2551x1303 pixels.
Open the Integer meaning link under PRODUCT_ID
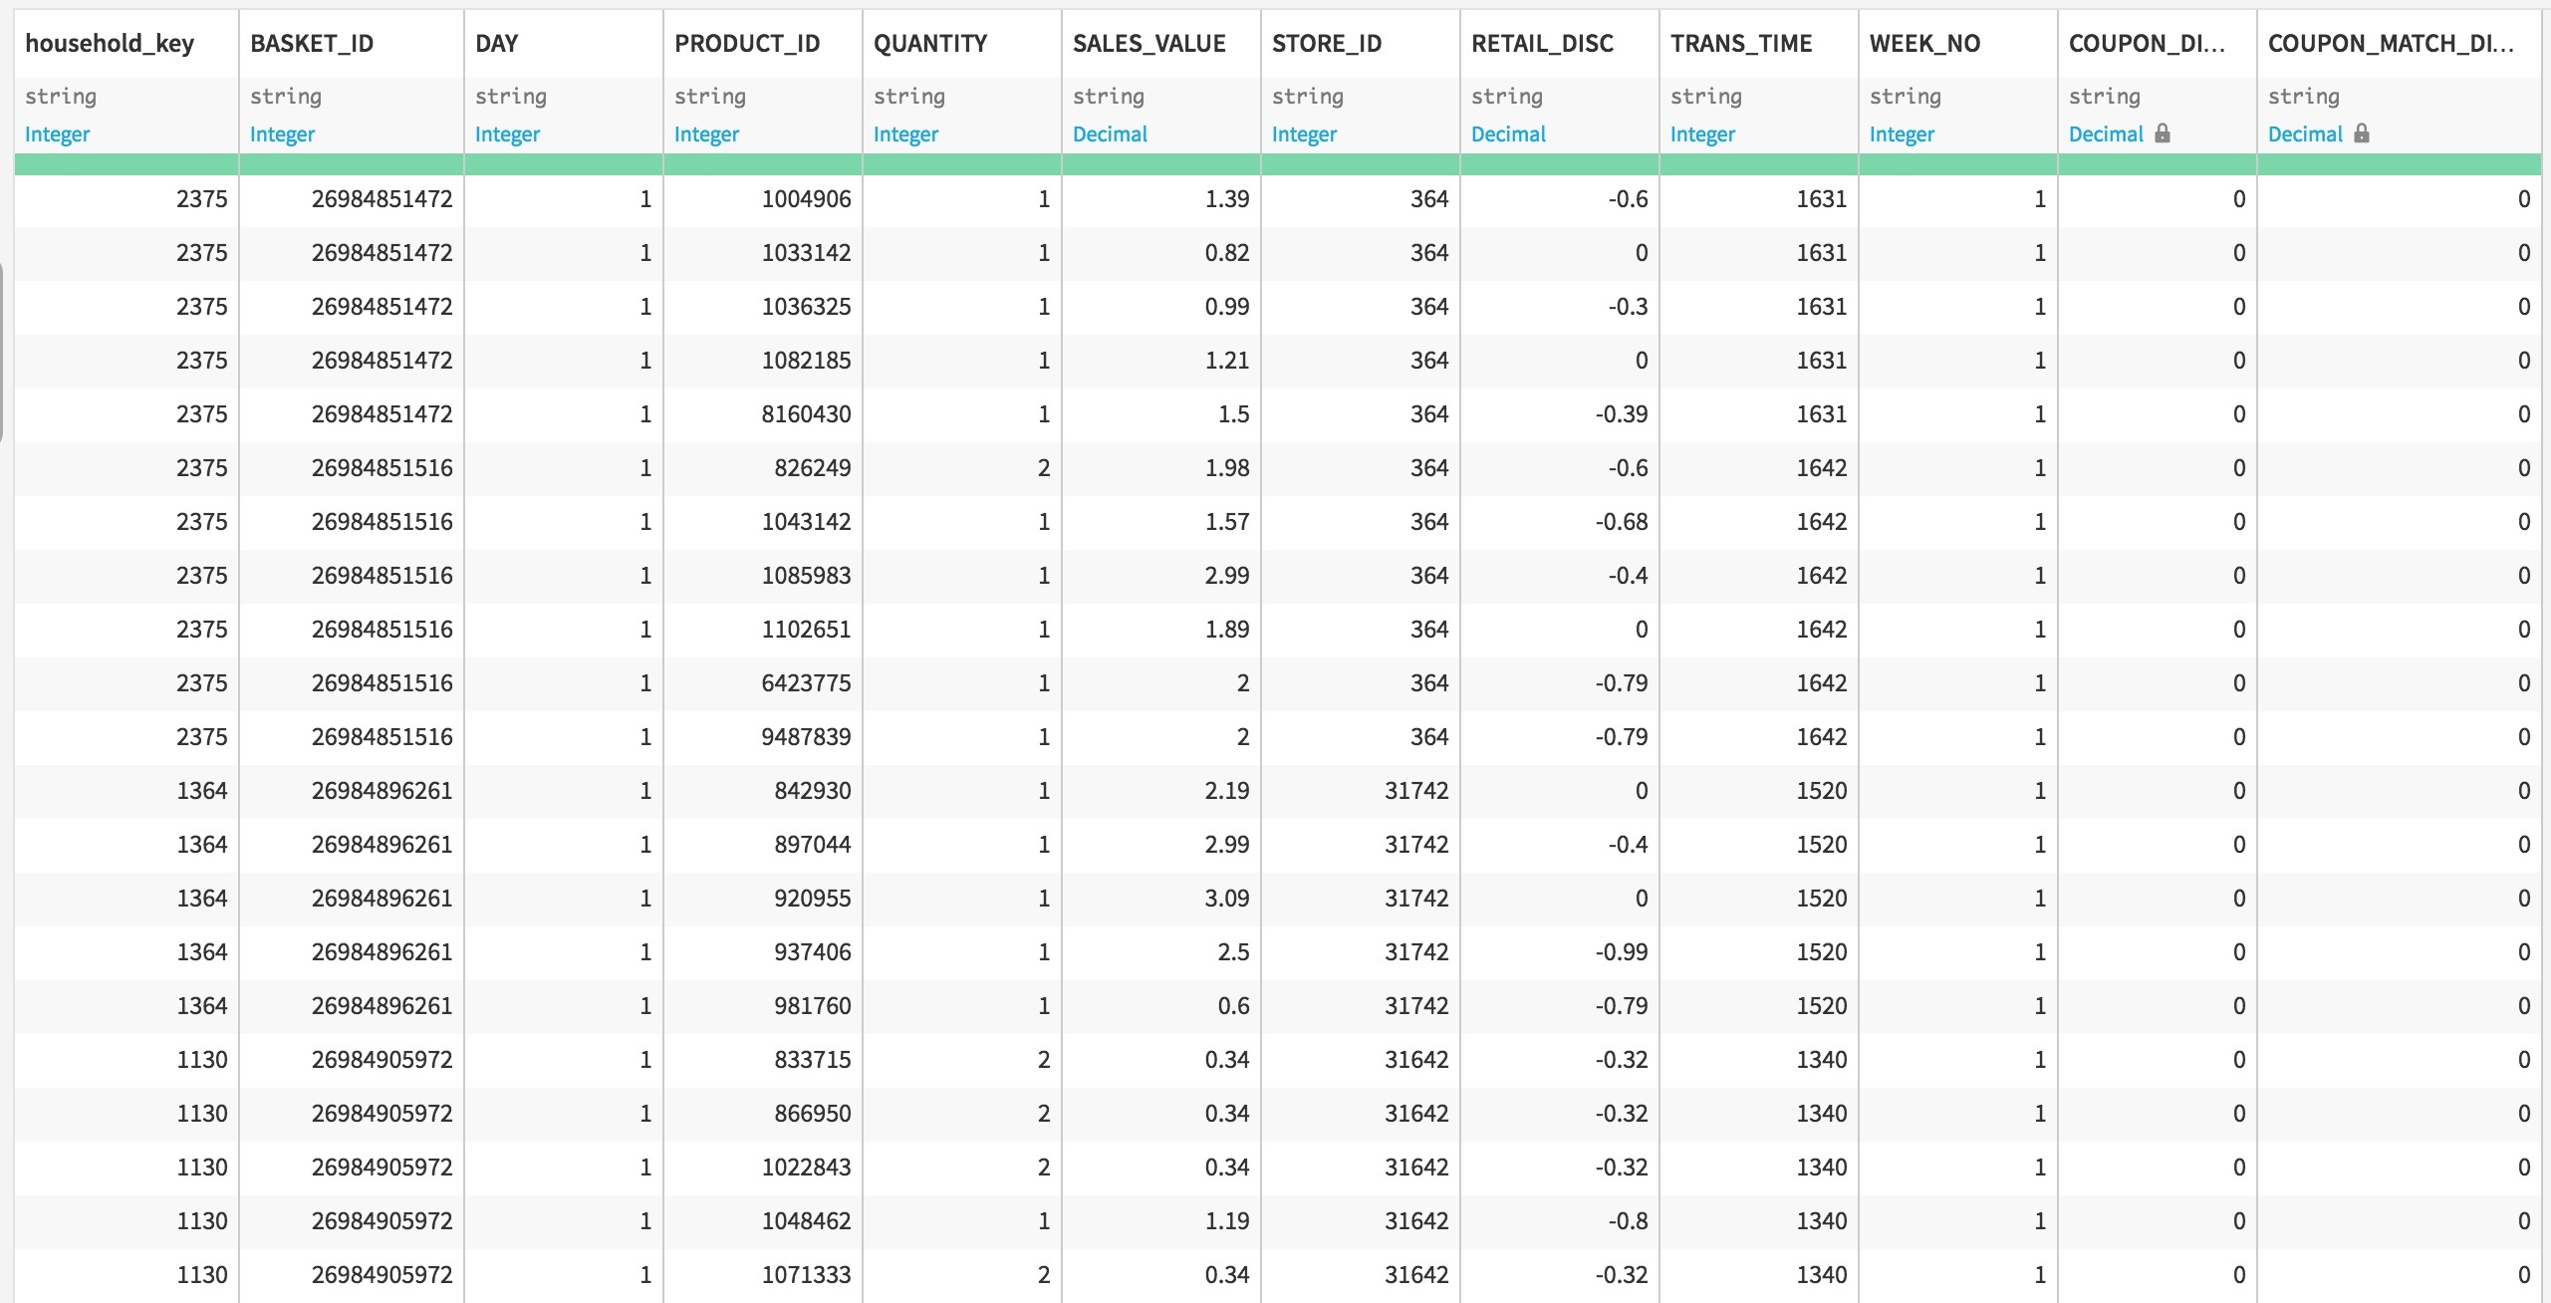[706, 134]
